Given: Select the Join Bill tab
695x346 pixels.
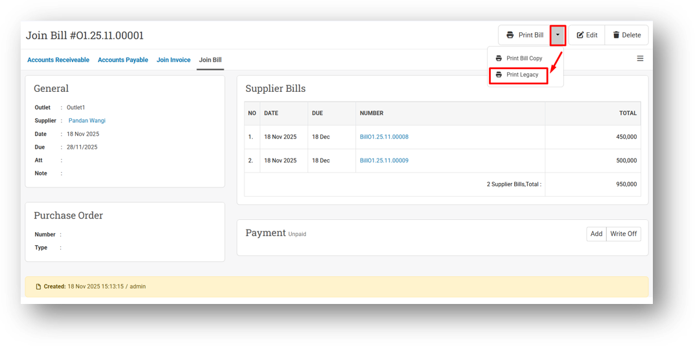Looking at the screenshot, I should (210, 60).
